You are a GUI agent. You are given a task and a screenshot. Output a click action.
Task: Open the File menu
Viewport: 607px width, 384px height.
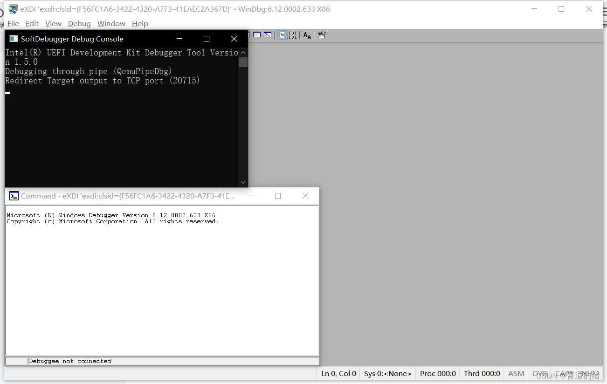tap(13, 23)
